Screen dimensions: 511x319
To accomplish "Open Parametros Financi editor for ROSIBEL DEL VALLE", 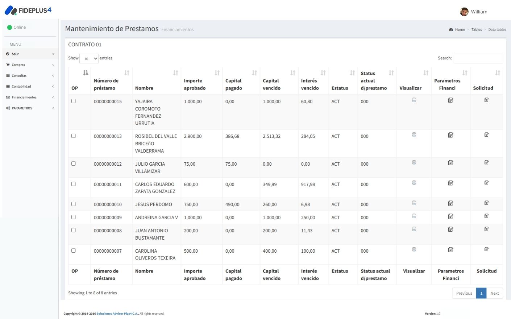I will 450,134.
